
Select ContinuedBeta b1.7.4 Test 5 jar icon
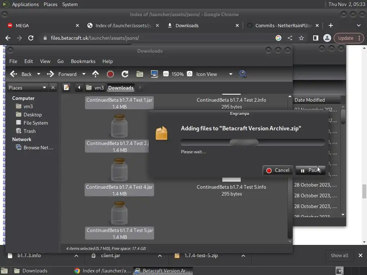(x=119, y=213)
